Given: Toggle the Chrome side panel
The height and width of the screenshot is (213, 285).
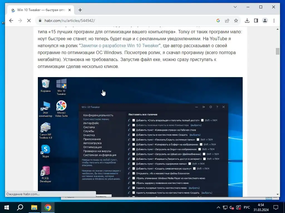Looking at the screenshot, I should (256, 21).
